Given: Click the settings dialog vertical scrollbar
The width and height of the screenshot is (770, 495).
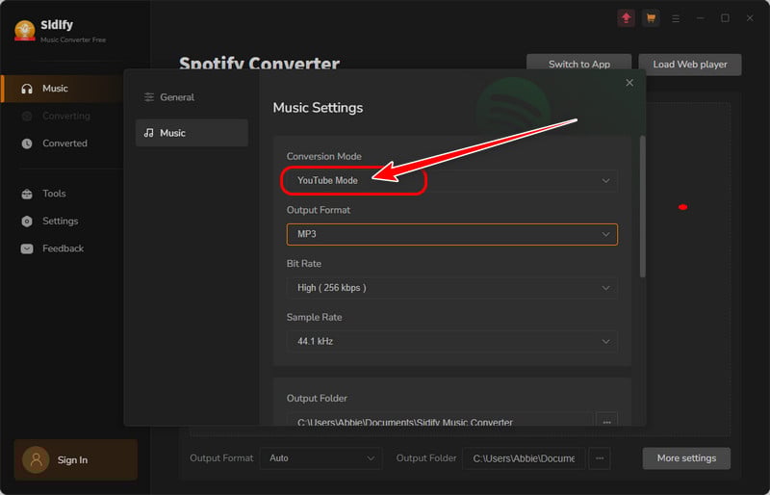Looking at the screenshot, I should (643, 206).
